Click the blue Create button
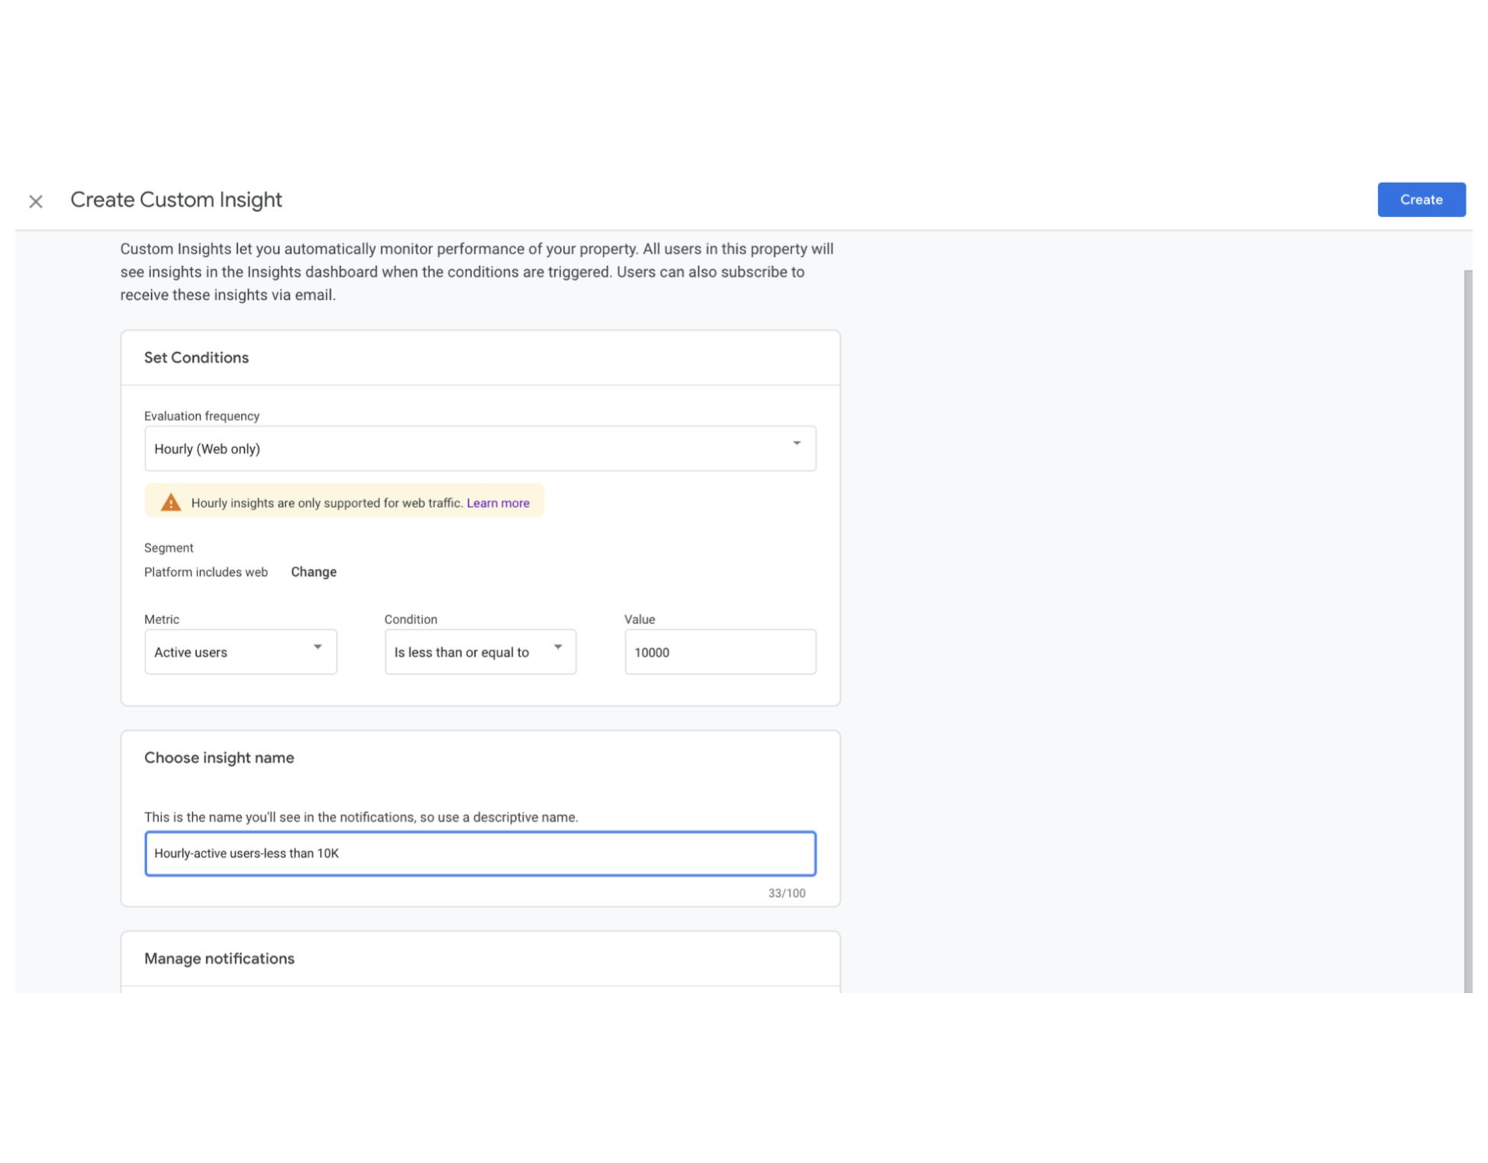Viewport: 1488px width, 1163px height. [x=1421, y=200]
